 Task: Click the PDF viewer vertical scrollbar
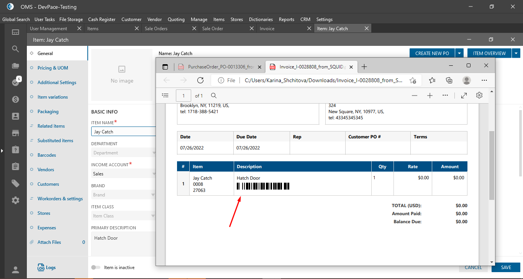[x=492, y=164]
